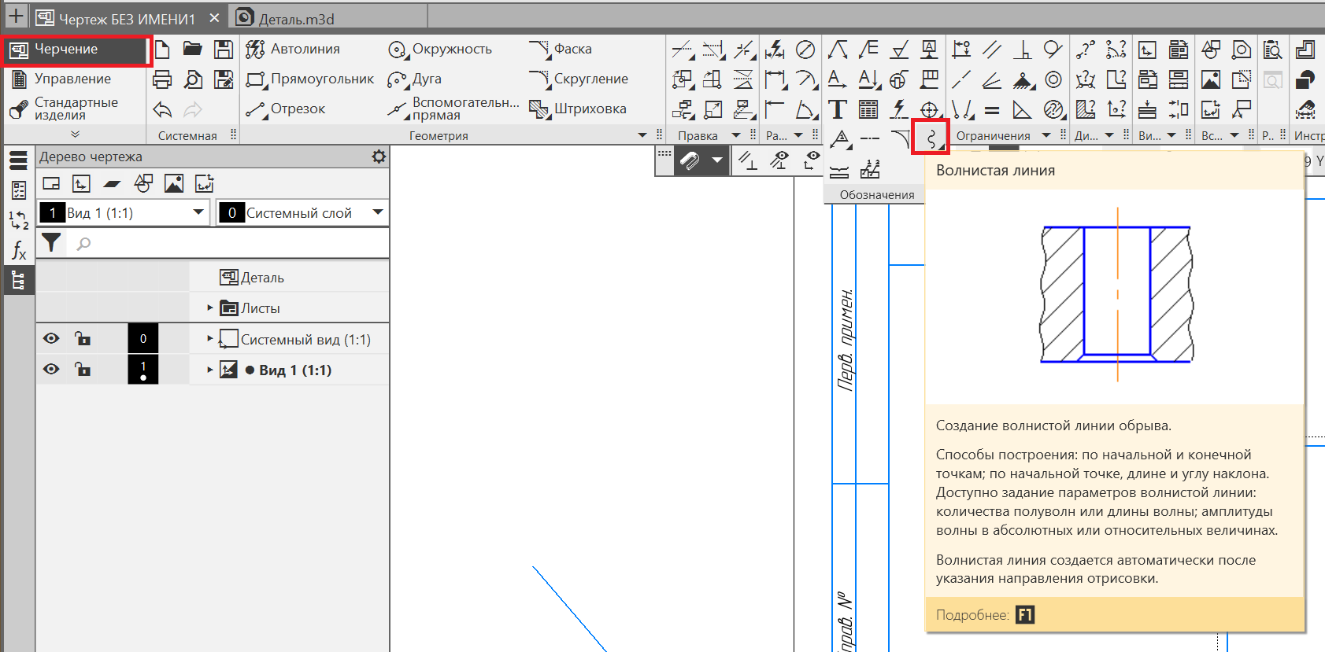Open the Системный слой layer combo box
The image size is (1325, 652).
click(x=302, y=212)
